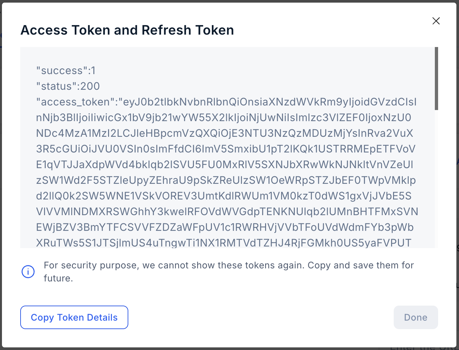The image size is (459, 350).
Task: Click token line beginning with VlVVMlNDMX
Action: click(227, 212)
